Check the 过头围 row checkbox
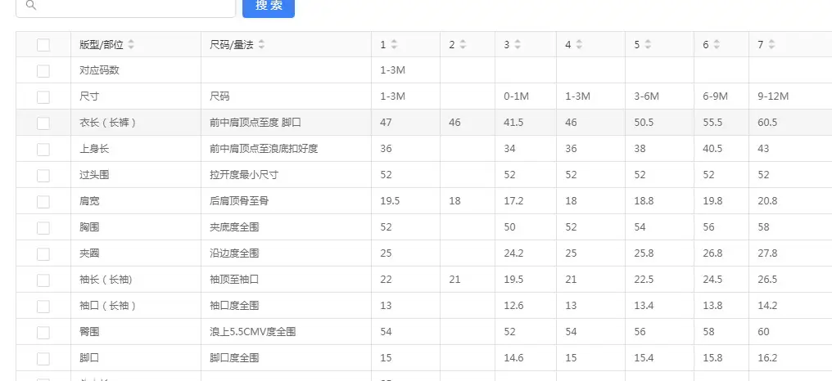The height and width of the screenshot is (381, 832). pos(43,176)
